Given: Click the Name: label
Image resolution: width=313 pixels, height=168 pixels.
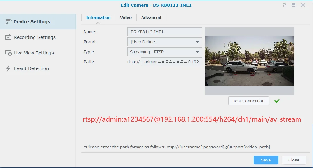Looking at the screenshot, I should (x=90, y=32).
